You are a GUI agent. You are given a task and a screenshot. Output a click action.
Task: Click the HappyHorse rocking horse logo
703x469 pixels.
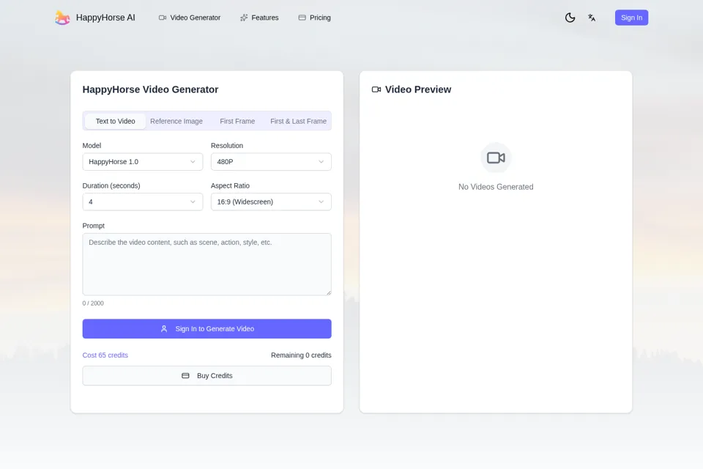62,18
